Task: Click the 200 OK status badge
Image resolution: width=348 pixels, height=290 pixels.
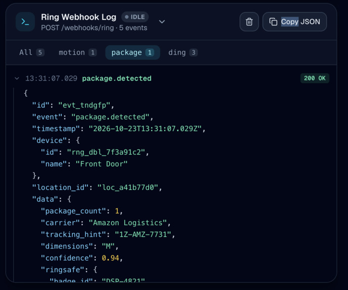Action: coord(315,78)
